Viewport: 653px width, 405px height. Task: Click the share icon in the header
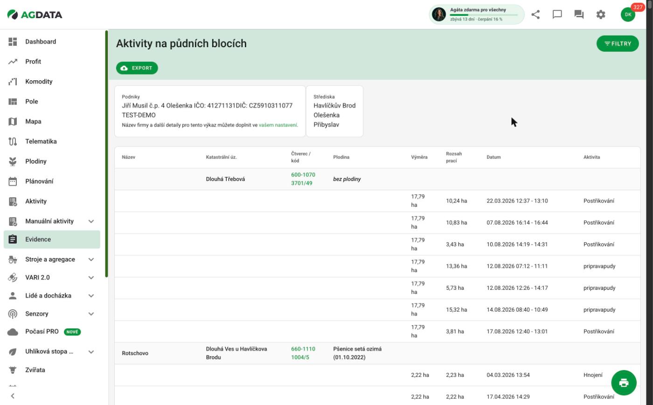(535, 14)
